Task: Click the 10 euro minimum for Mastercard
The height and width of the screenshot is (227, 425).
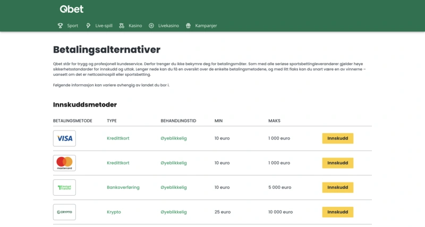Action: [222, 163]
